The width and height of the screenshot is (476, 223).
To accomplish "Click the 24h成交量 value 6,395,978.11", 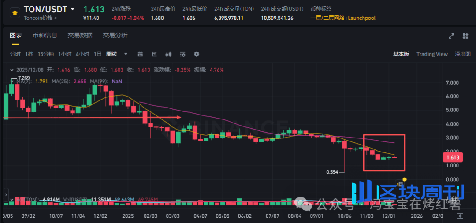I will pos(229,18).
